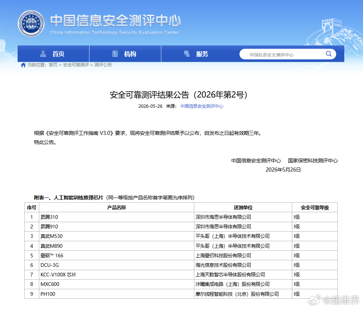Click the 送测单位 column header
This screenshot has height=309, width=363.
(243, 207)
